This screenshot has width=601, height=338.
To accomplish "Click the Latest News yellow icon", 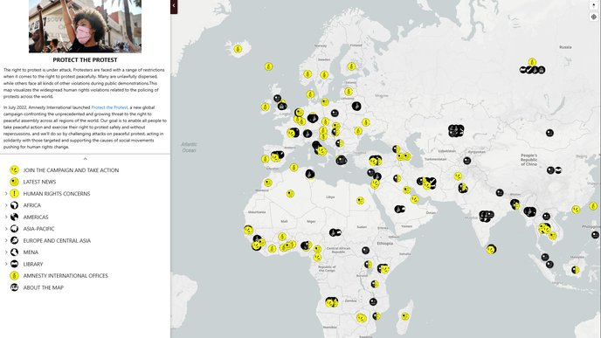I will click(x=14, y=182).
